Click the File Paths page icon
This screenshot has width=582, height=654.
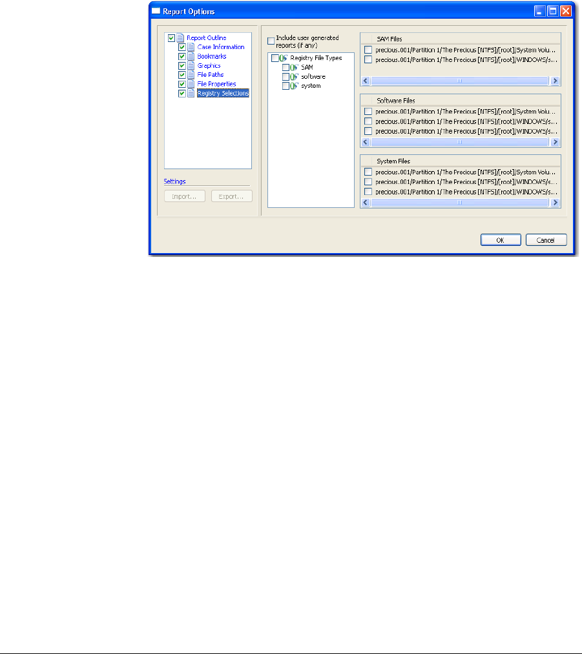pyautogui.click(x=191, y=75)
